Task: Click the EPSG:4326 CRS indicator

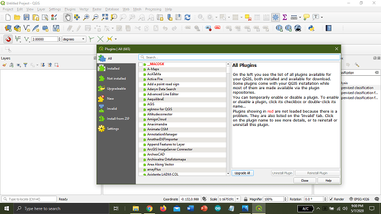Action: (x=359, y=199)
